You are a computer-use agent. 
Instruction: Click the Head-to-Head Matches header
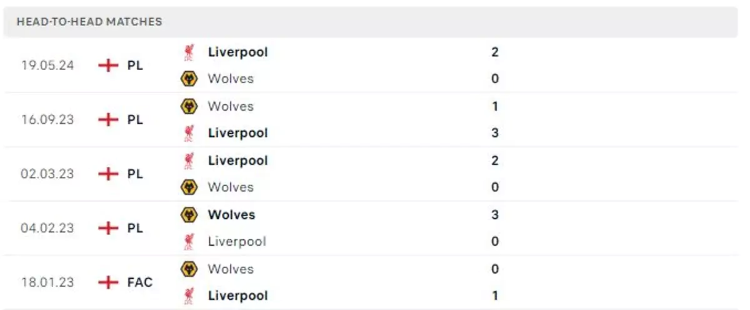89,22
